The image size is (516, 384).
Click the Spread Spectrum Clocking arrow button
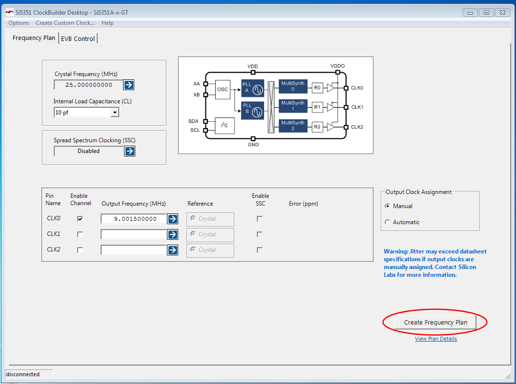pyautogui.click(x=129, y=151)
